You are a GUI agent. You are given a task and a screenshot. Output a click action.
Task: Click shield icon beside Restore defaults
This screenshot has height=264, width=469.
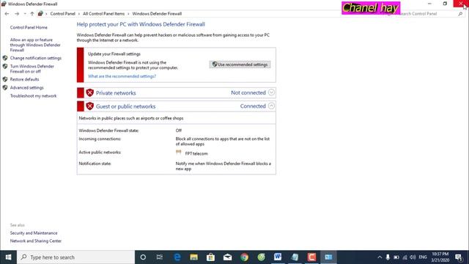tap(5, 79)
